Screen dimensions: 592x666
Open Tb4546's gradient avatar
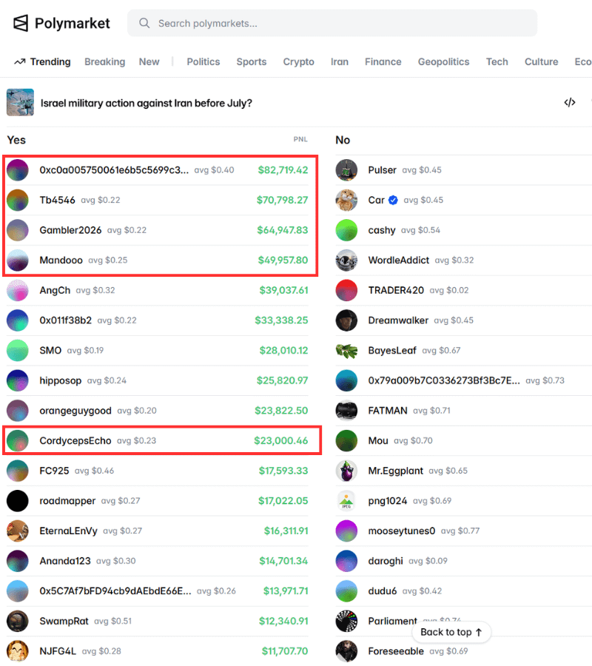pyautogui.click(x=18, y=200)
